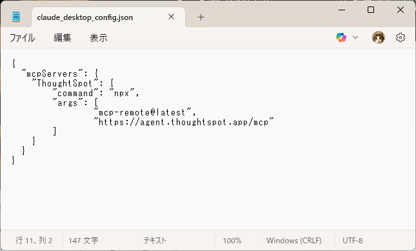Click the UTF-8 encoding indicator
Image resolution: width=416 pixels, height=251 pixels.
tap(352, 241)
